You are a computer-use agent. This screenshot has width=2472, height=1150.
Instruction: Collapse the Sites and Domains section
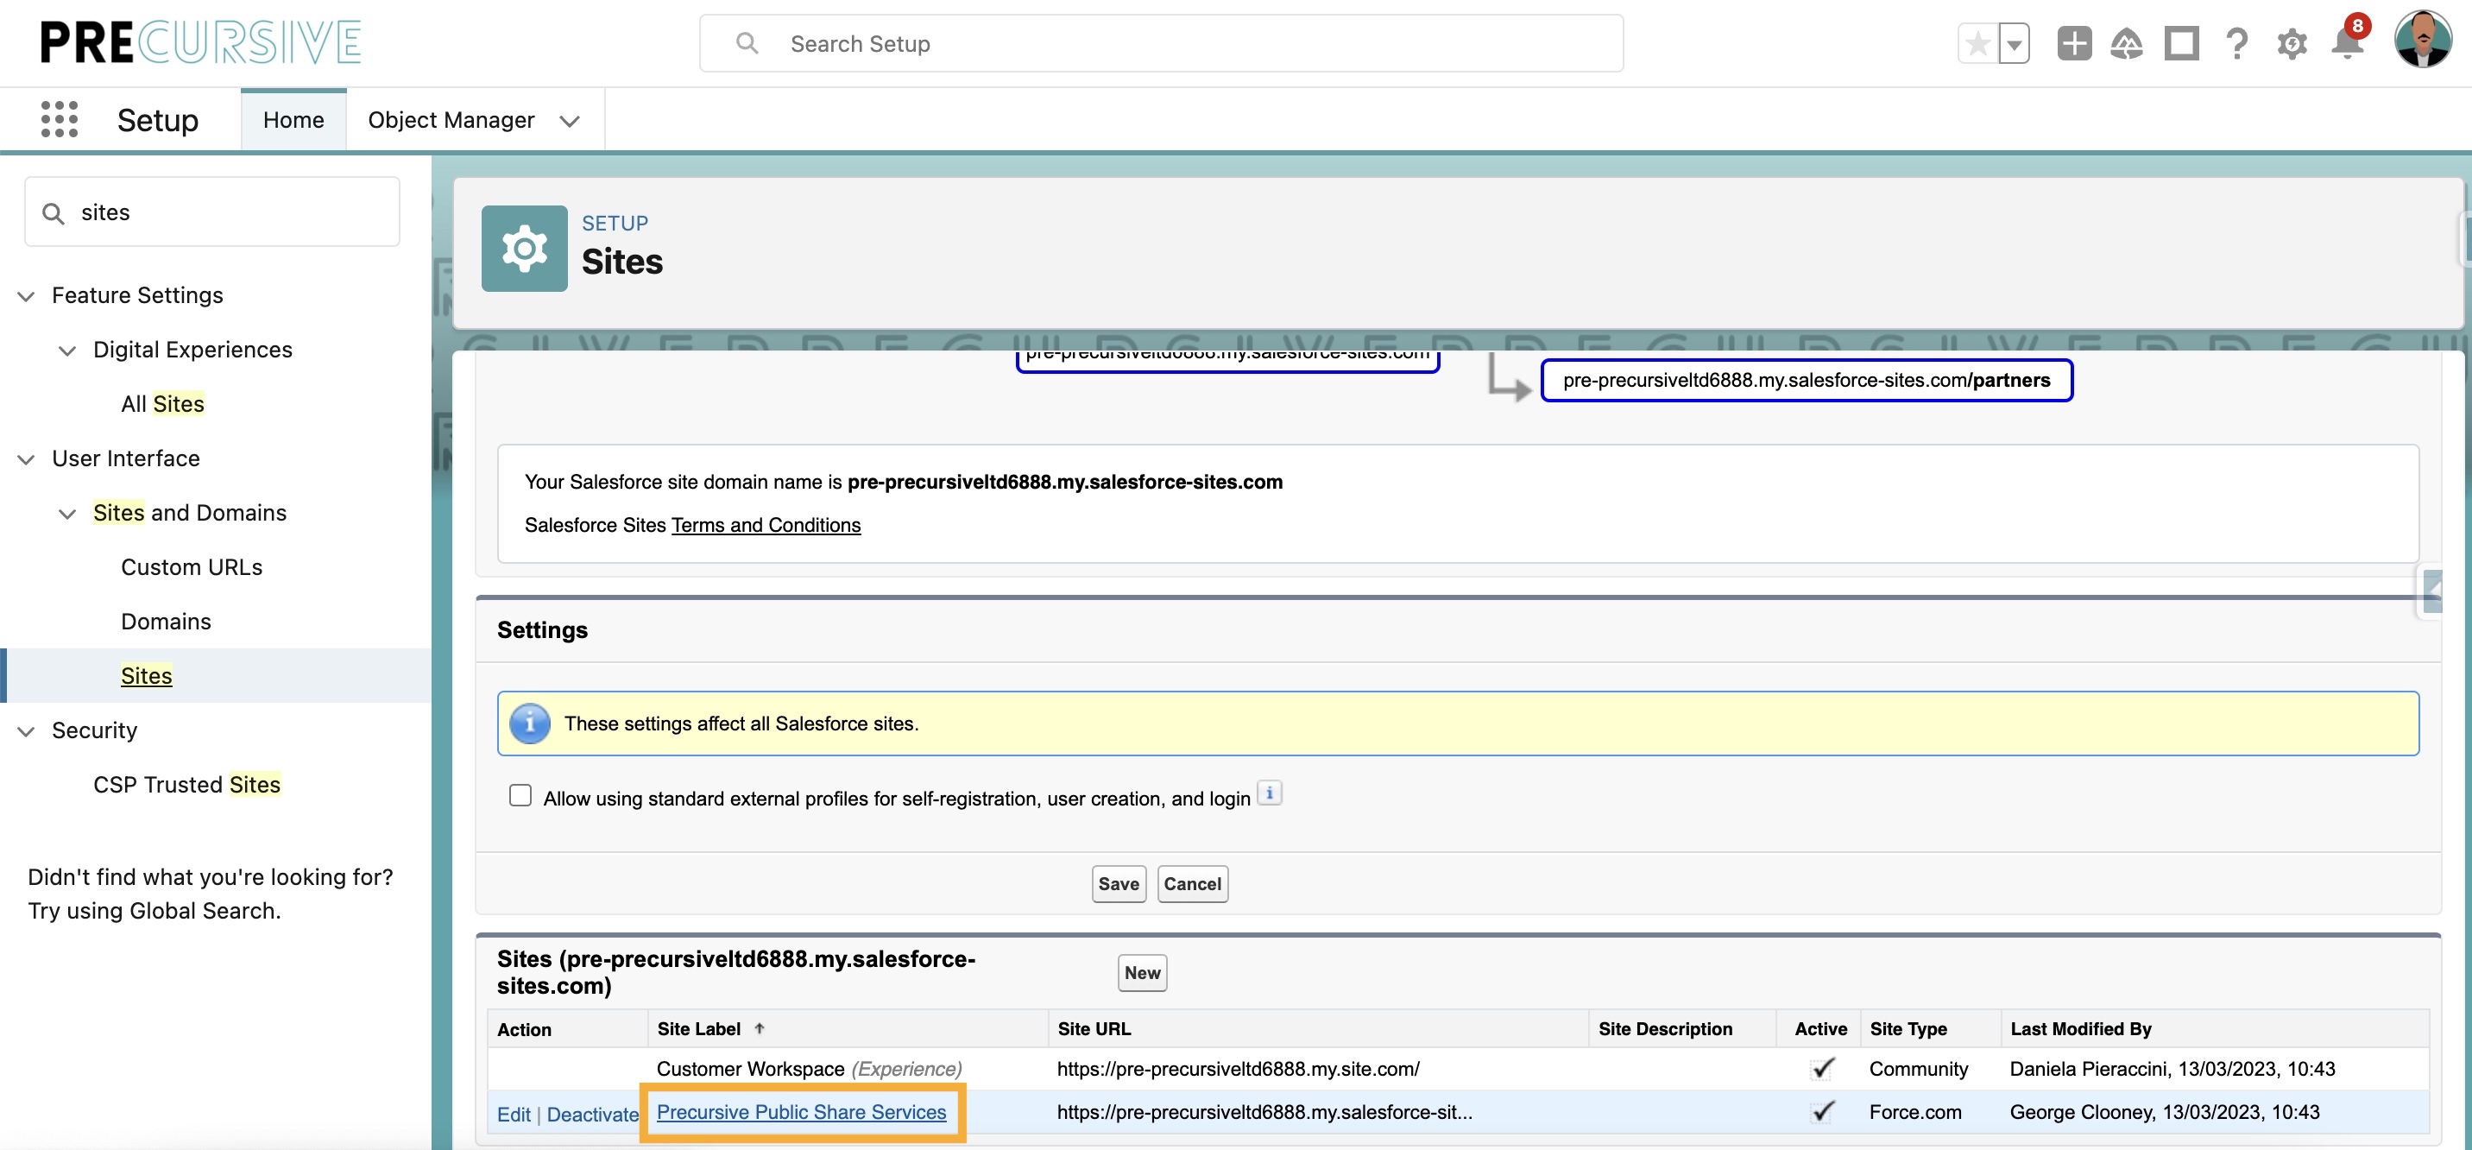tap(66, 514)
